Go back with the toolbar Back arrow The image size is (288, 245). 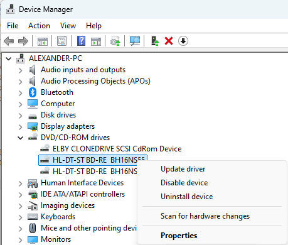[9, 41]
